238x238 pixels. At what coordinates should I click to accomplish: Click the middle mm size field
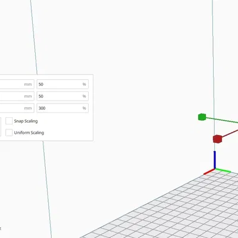coord(17,96)
